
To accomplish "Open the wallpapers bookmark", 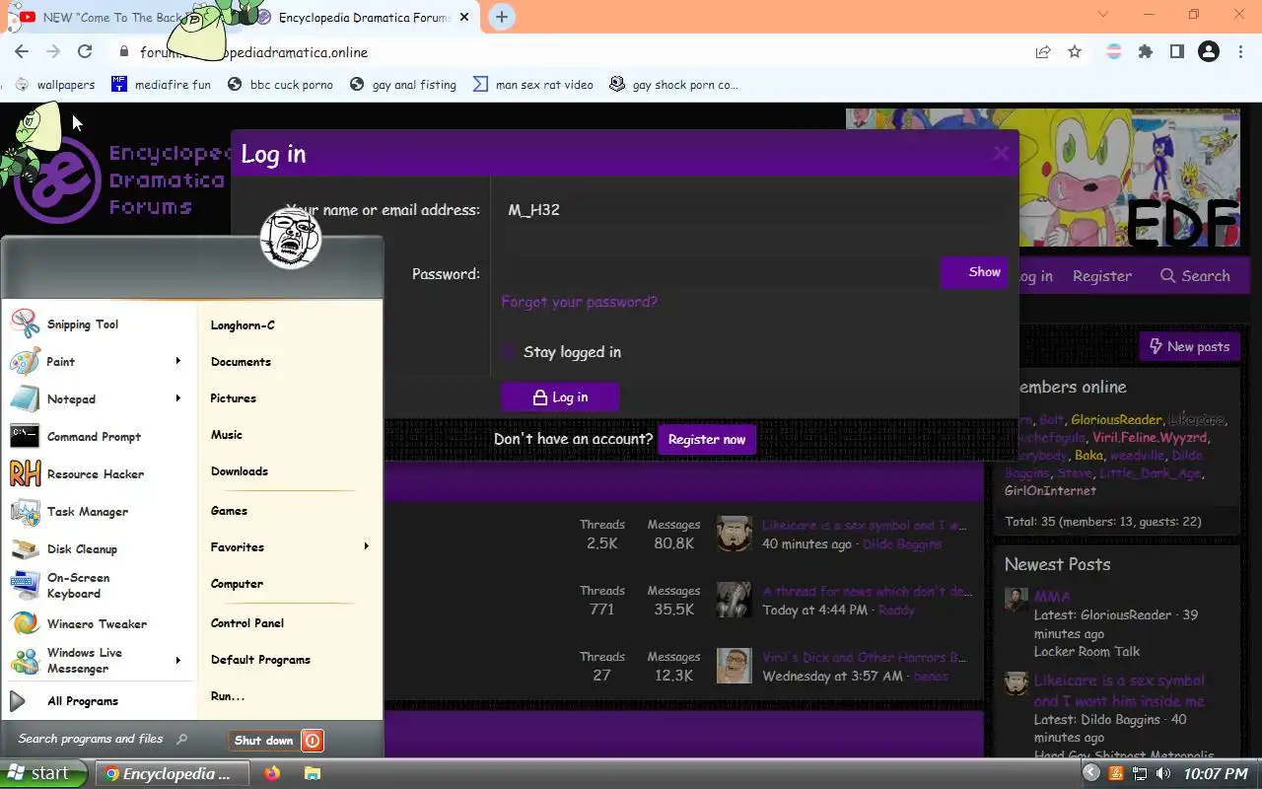I will tap(54, 85).
